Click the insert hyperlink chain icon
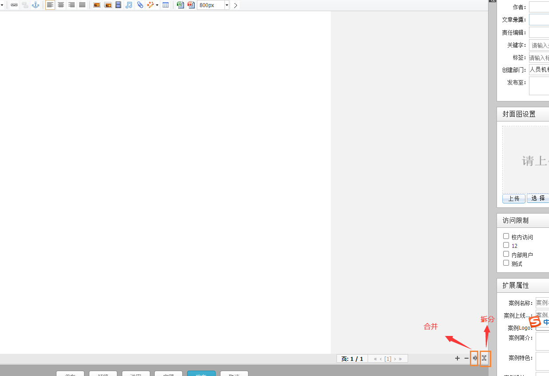The height and width of the screenshot is (376, 549). click(x=14, y=5)
